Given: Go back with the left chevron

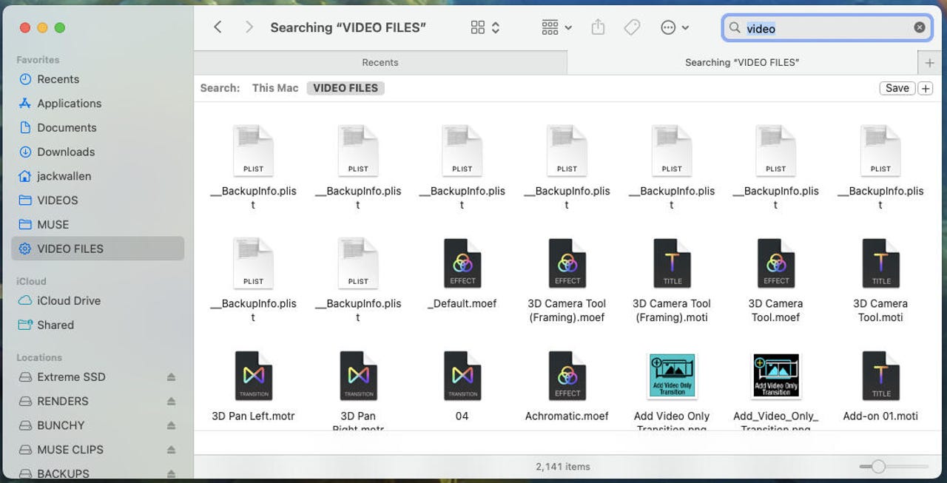Looking at the screenshot, I should 218,27.
